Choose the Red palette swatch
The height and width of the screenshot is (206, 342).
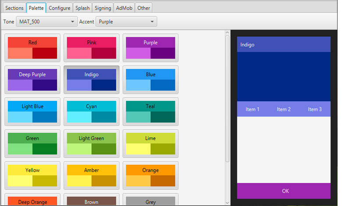32,48
